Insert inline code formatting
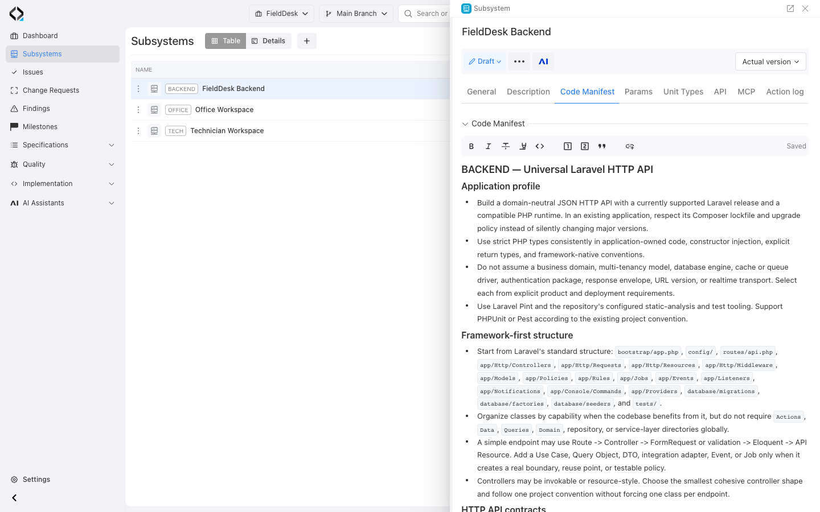820x512 pixels. [540, 146]
